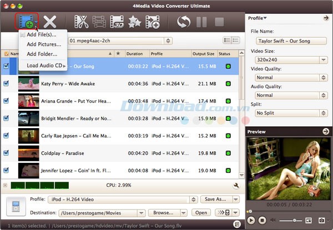333x230 pixels.
Task: Uncheck the Katy Perry – Wide Awake checkbox
Action: pyautogui.click(x=7, y=84)
